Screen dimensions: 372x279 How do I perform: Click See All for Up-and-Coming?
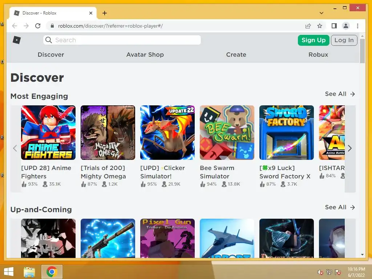(x=340, y=207)
